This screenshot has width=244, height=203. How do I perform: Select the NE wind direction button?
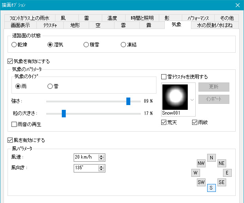click(x=221, y=163)
